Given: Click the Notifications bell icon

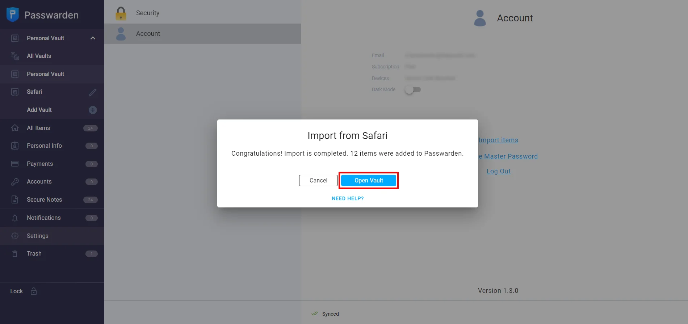Looking at the screenshot, I should [15, 218].
